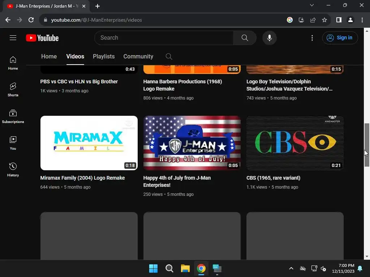The image size is (370, 277).
Task: View site information lock icon
Action: 45,20
